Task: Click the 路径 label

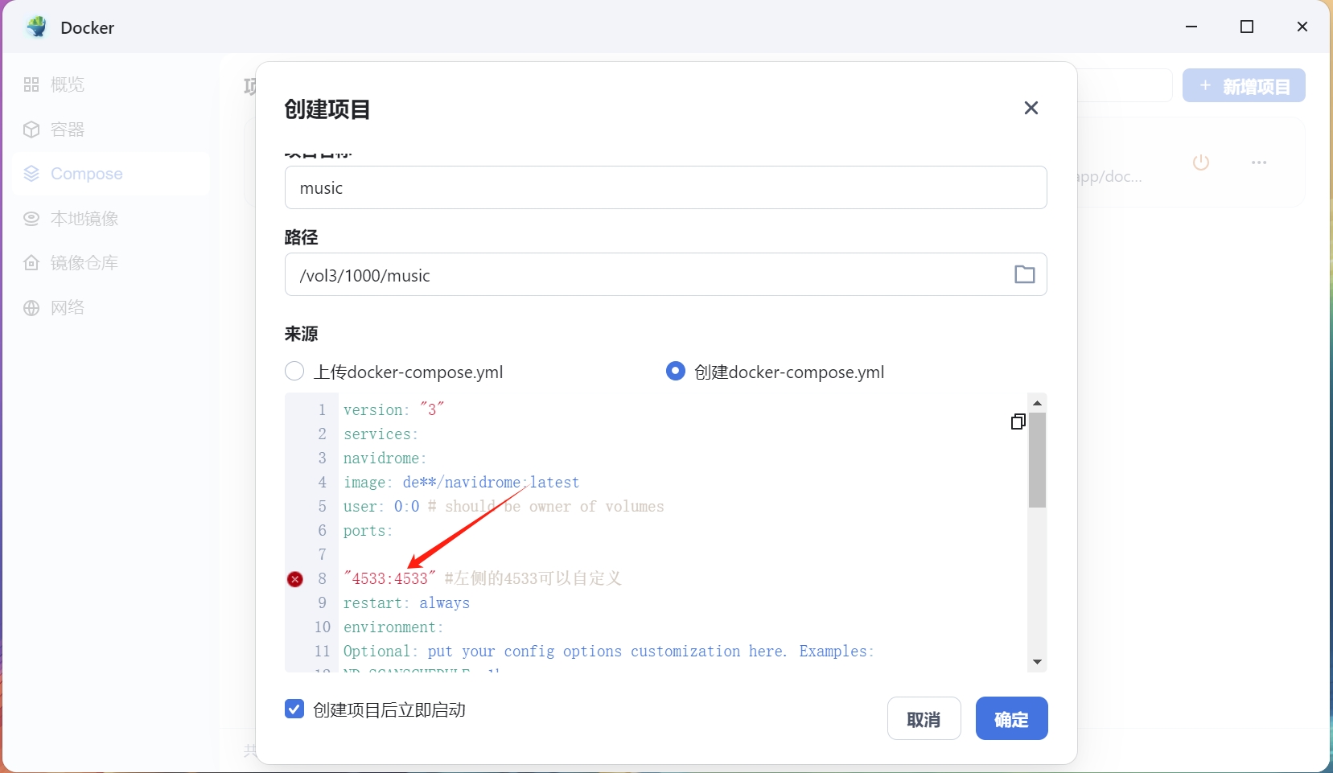Action: [x=302, y=237]
